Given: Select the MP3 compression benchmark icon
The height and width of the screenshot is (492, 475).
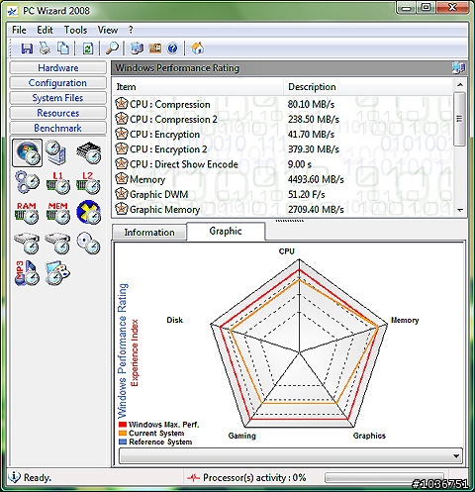Looking at the screenshot, I should coord(27,273).
